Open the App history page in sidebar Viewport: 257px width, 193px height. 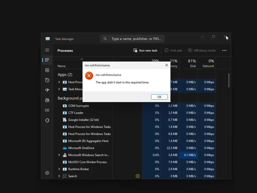47,80
